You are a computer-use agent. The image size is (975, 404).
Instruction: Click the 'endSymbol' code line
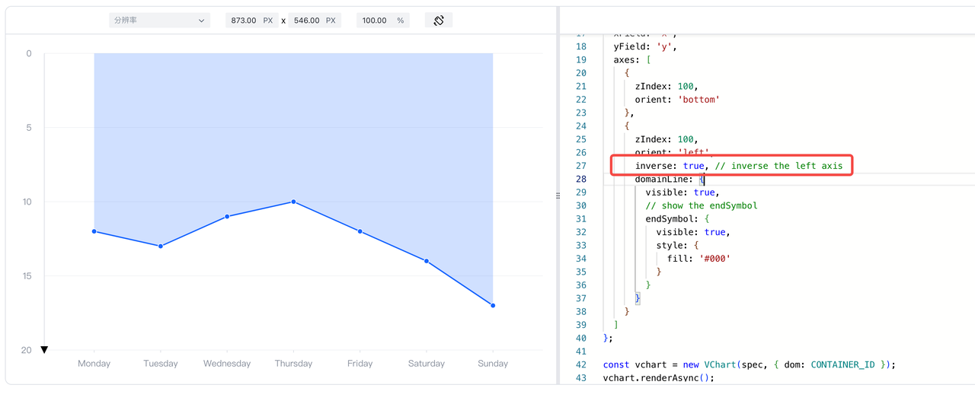pos(677,218)
